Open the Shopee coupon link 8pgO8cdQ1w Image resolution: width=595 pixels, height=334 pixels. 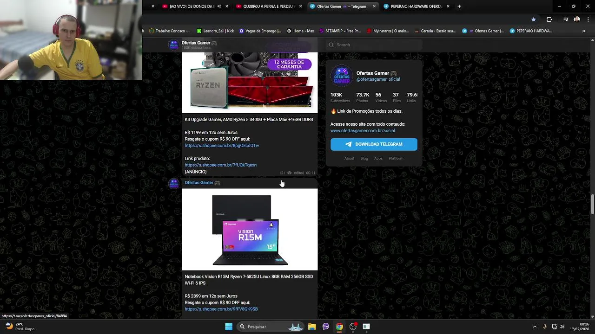(222, 146)
